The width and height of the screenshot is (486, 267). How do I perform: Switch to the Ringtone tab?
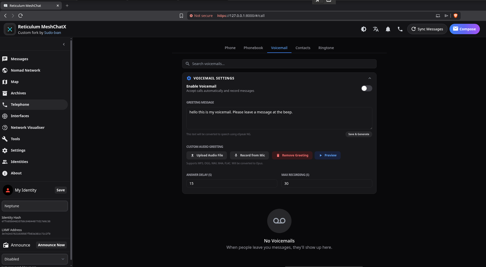coord(326,48)
